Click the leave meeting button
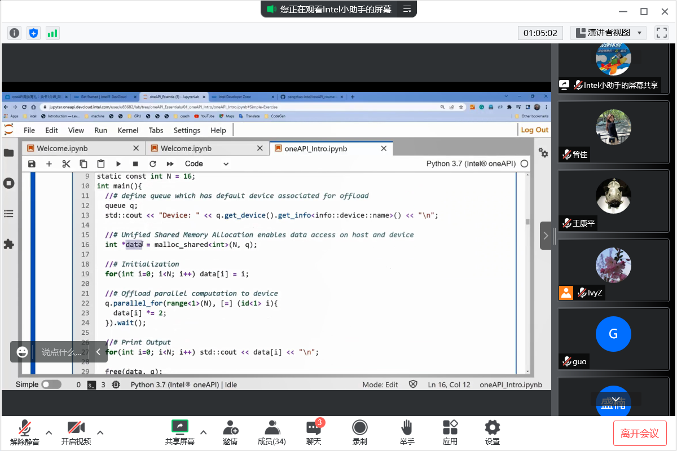This screenshot has height=451, width=677. point(640,433)
